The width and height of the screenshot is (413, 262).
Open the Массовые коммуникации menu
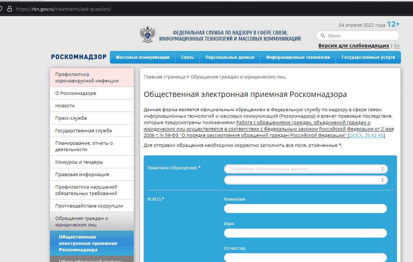pyautogui.click(x=143, y=57)
